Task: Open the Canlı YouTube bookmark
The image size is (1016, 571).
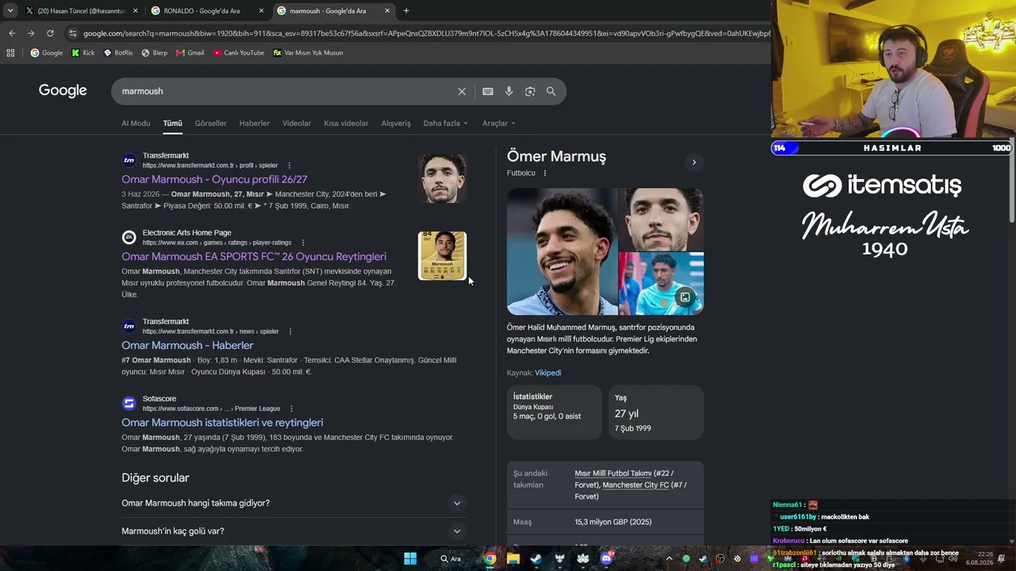Action: point(238,53)
